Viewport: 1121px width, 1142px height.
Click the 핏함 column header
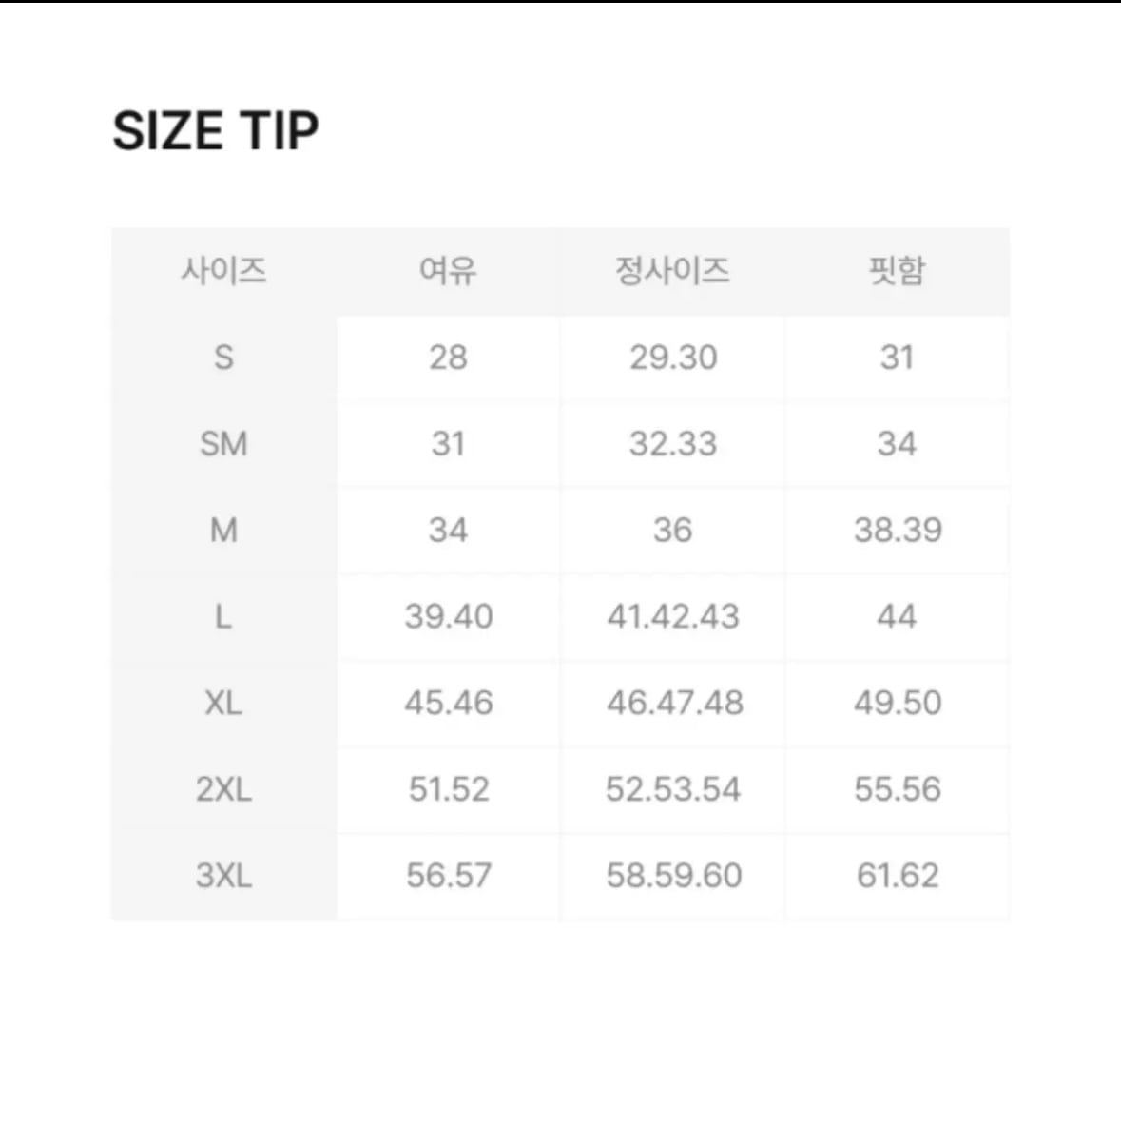897,272
